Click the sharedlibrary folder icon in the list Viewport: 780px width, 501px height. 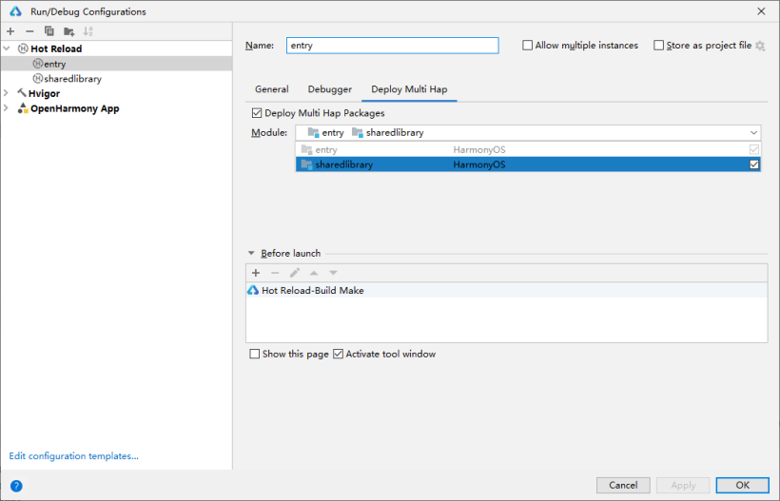306,164
